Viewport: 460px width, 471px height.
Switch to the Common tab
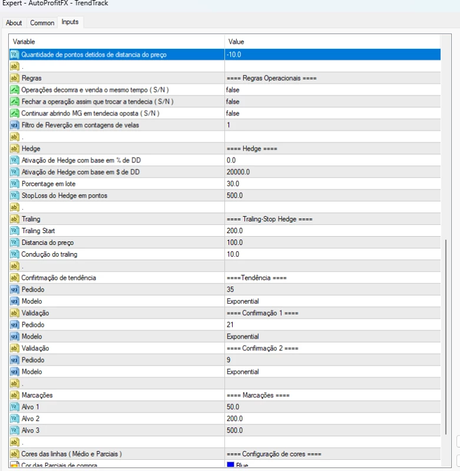(x=42, y=23)
